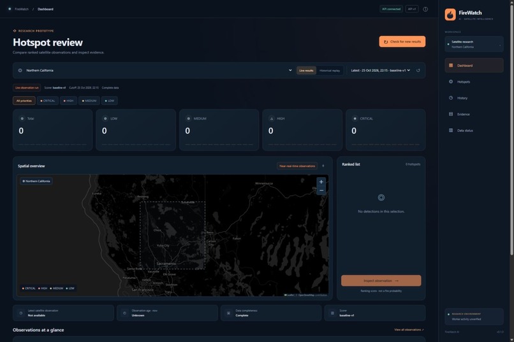
Task: Switch to Historical replay mode
Action: [x=330, y=70]
